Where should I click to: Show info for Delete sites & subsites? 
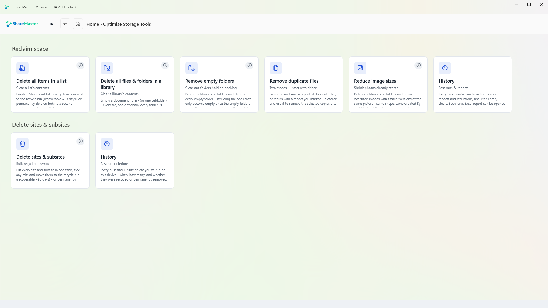pyautogui.click(x=81, y=141)
